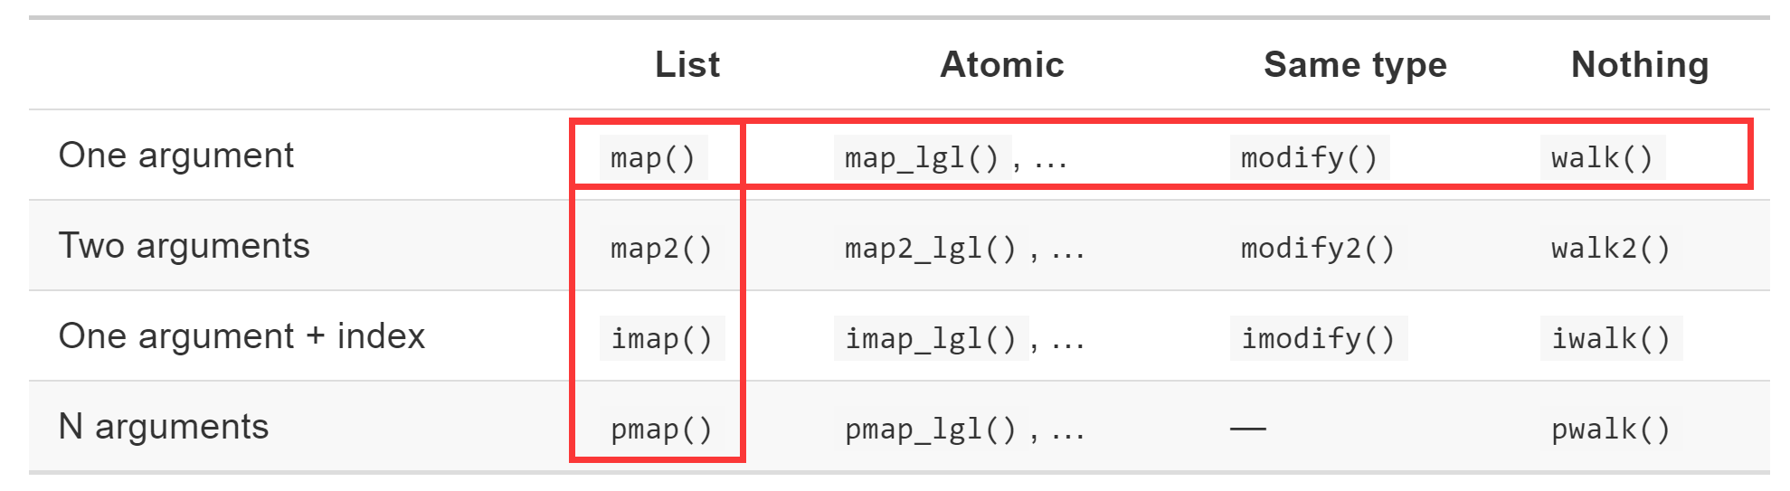The width and height of the screenshot is (1790, 491).
Task: Click imodify() in Same type column
Action: [1318, 339]
